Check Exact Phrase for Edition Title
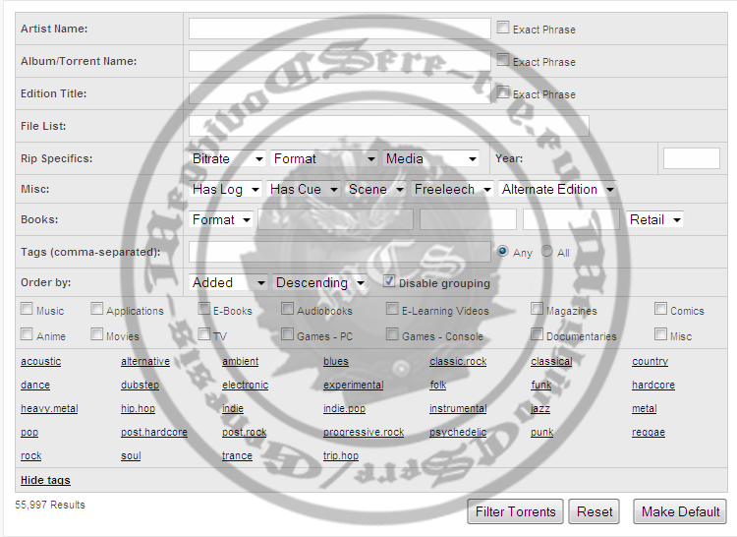Image resolution: width=737 pixels, height=537 pixels. tap(503, 92)
